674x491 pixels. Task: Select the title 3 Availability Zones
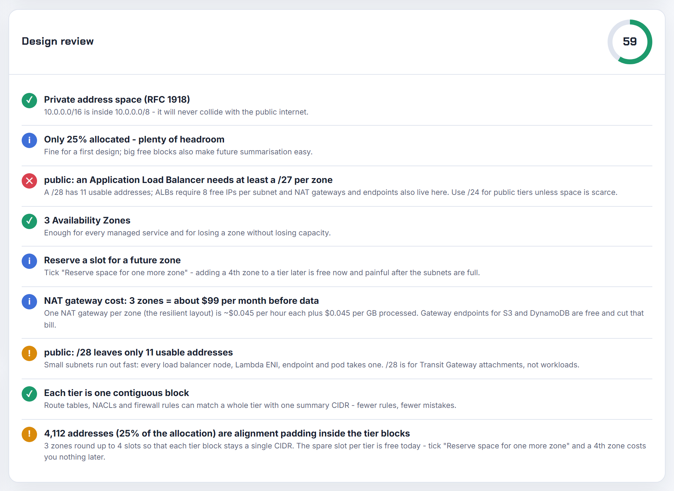tap(87, 220)
